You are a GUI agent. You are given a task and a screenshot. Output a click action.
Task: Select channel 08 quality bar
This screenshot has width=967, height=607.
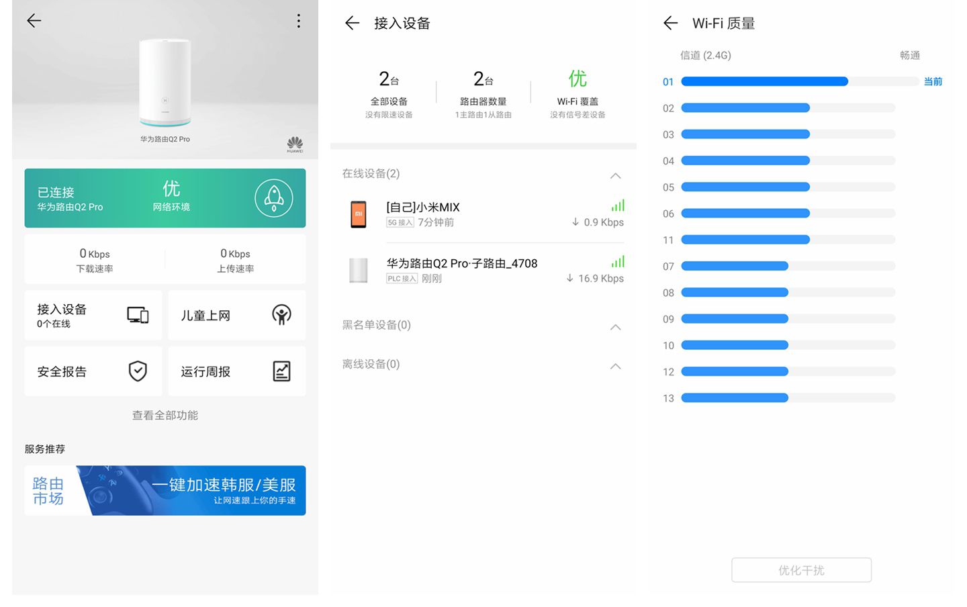click(x=788, y=292)
